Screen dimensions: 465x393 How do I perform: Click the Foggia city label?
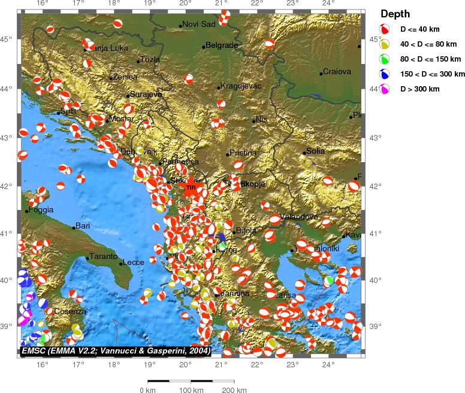[x=42, y=210]
